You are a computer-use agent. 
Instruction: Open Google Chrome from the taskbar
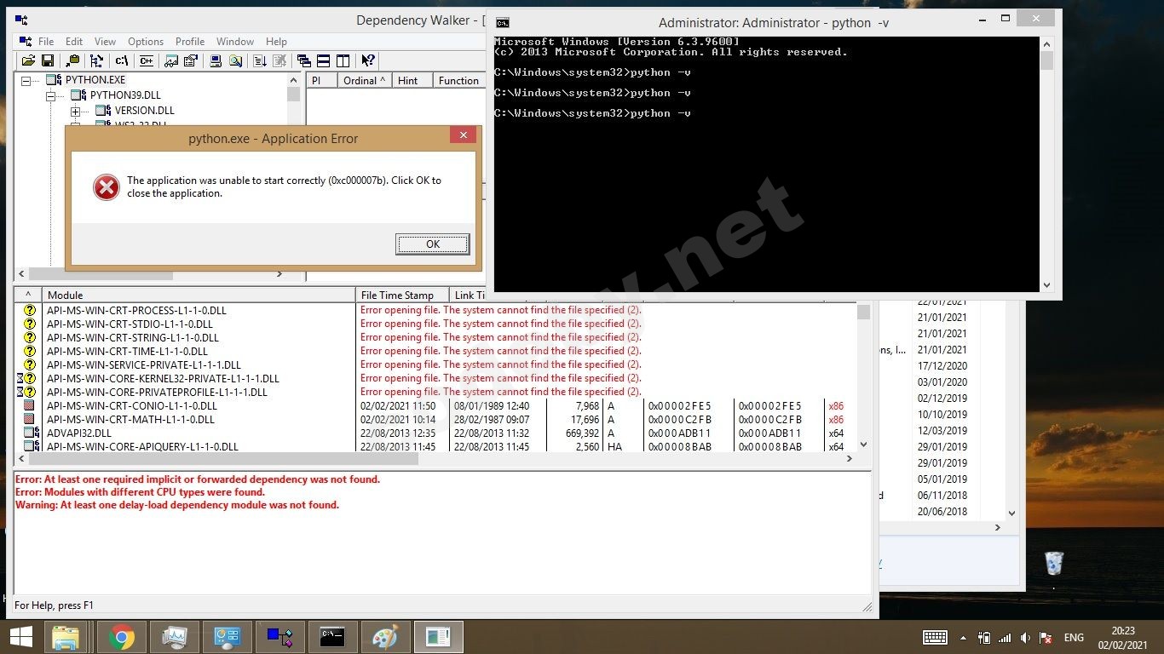[122, 637]
